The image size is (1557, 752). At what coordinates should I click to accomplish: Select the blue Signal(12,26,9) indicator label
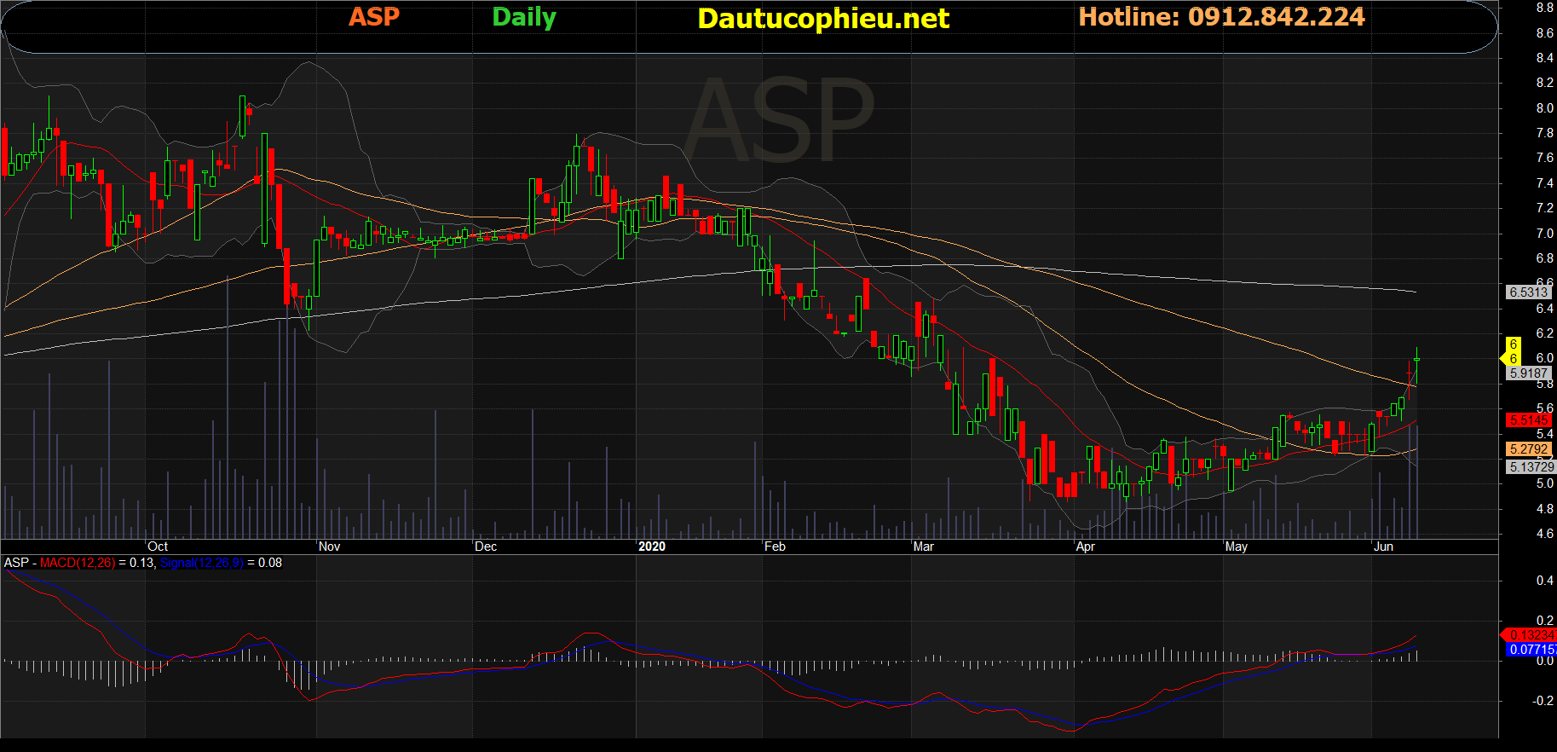(201, 563)
